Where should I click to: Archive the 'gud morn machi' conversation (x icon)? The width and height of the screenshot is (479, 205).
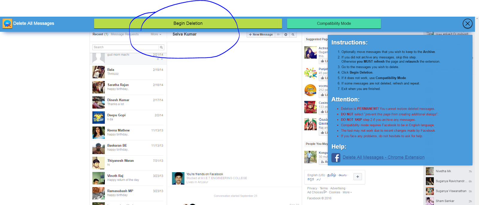[162, 59]
